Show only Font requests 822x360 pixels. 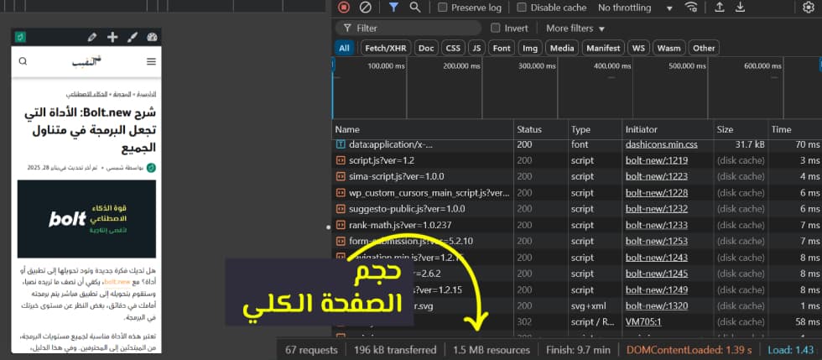tap(502, 49)
